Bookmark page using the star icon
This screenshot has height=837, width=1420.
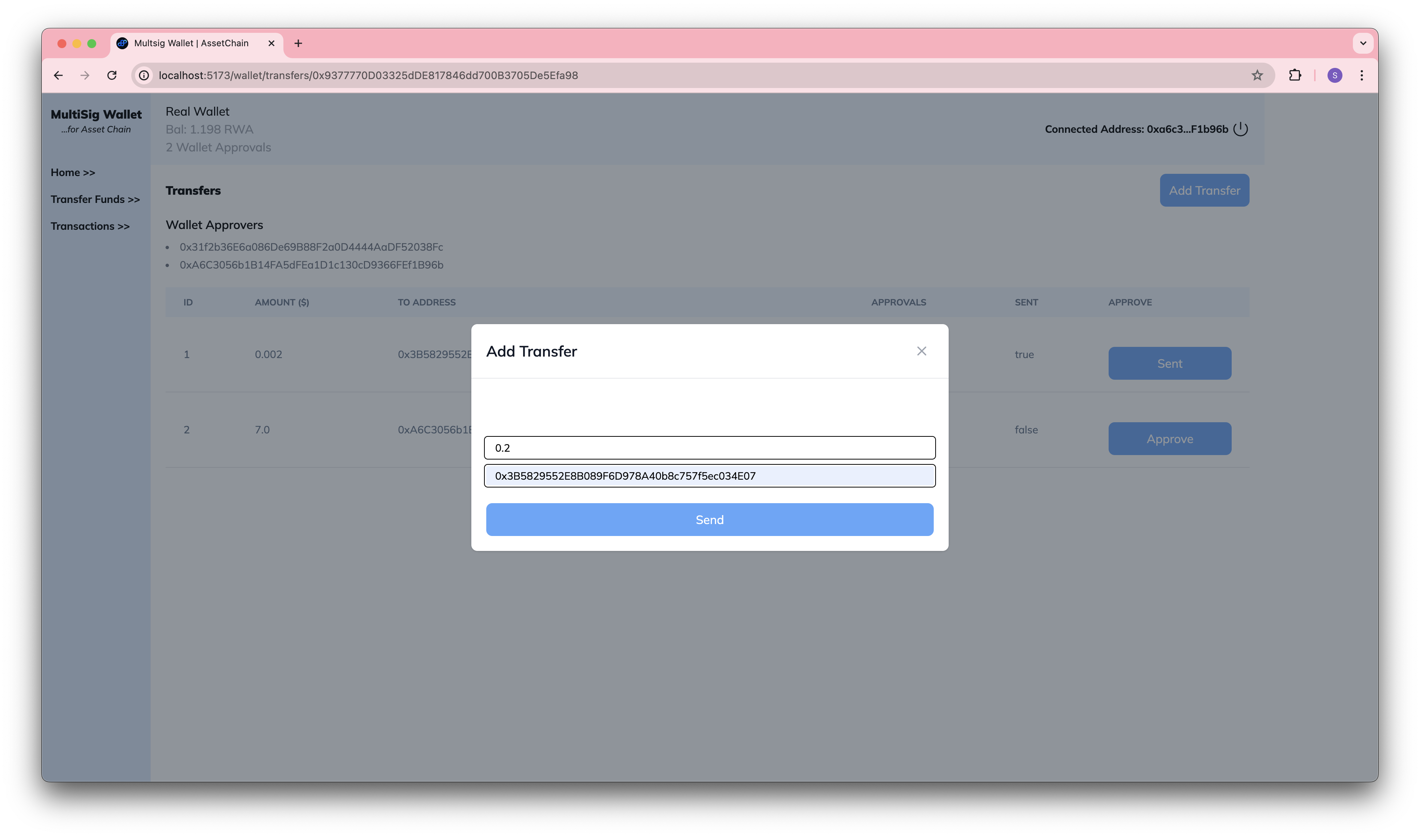tap(1257, 75)
